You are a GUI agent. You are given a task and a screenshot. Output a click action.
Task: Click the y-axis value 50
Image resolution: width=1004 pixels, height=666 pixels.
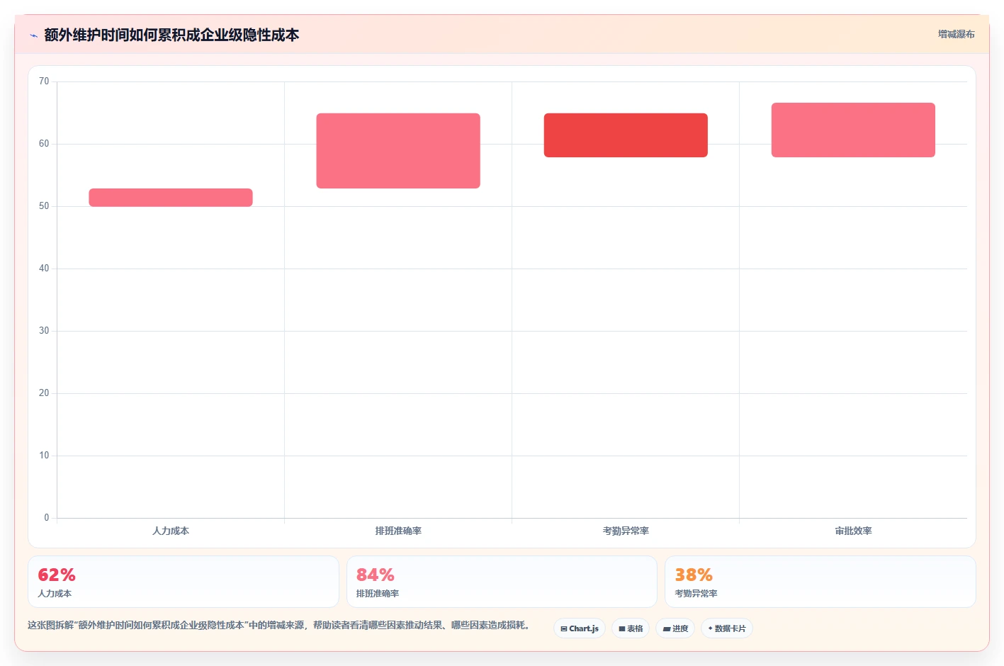pyautogui.click(x=44, y=206)
